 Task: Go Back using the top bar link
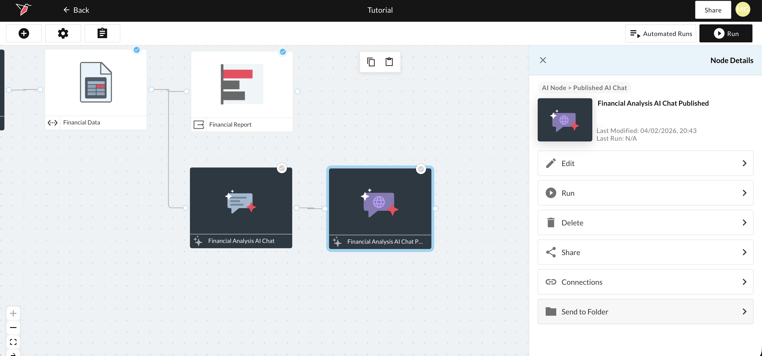pyautogui.click(x=76, y=10)
